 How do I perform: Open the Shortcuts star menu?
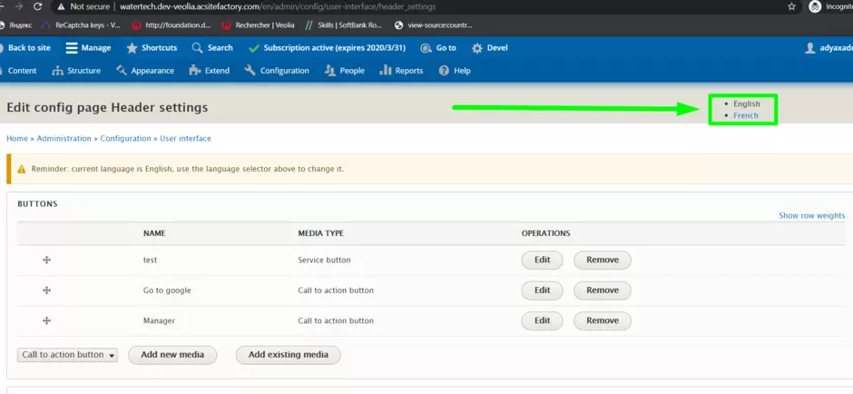point(152,48)
